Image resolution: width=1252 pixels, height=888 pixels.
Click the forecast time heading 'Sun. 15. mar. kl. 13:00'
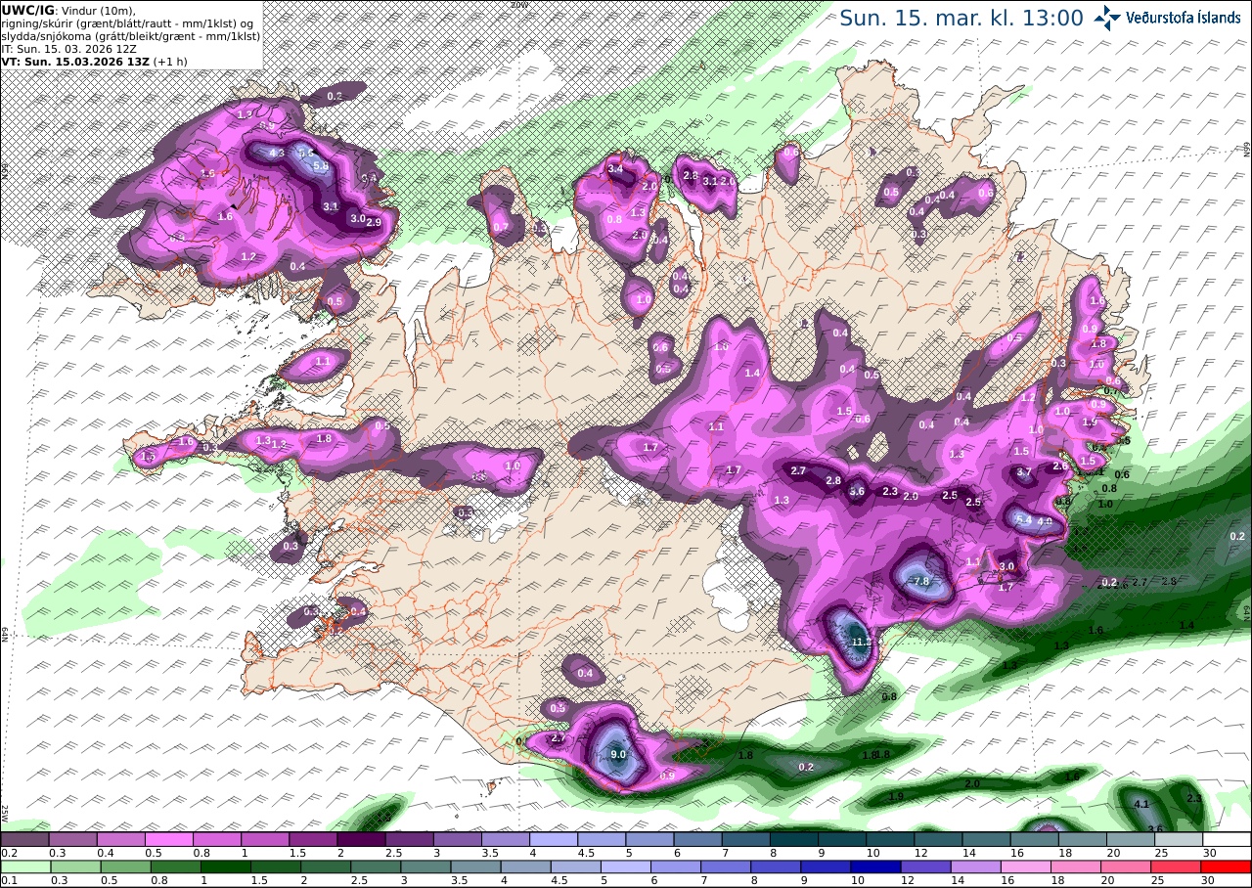[961, 18]
